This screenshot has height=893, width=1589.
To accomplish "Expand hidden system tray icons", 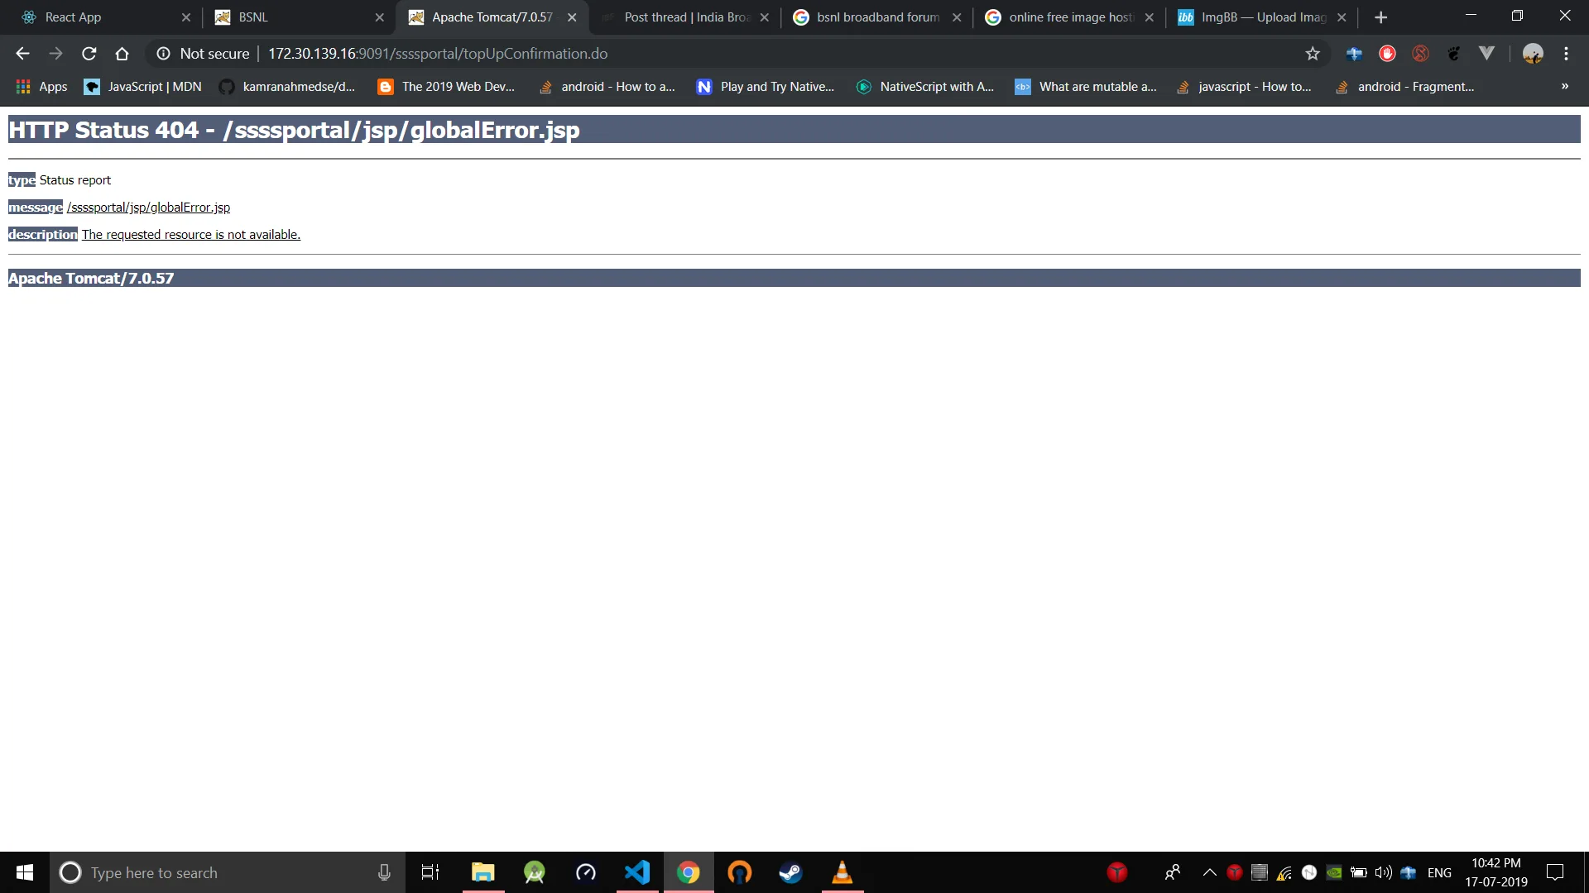I will (1207, 872).
